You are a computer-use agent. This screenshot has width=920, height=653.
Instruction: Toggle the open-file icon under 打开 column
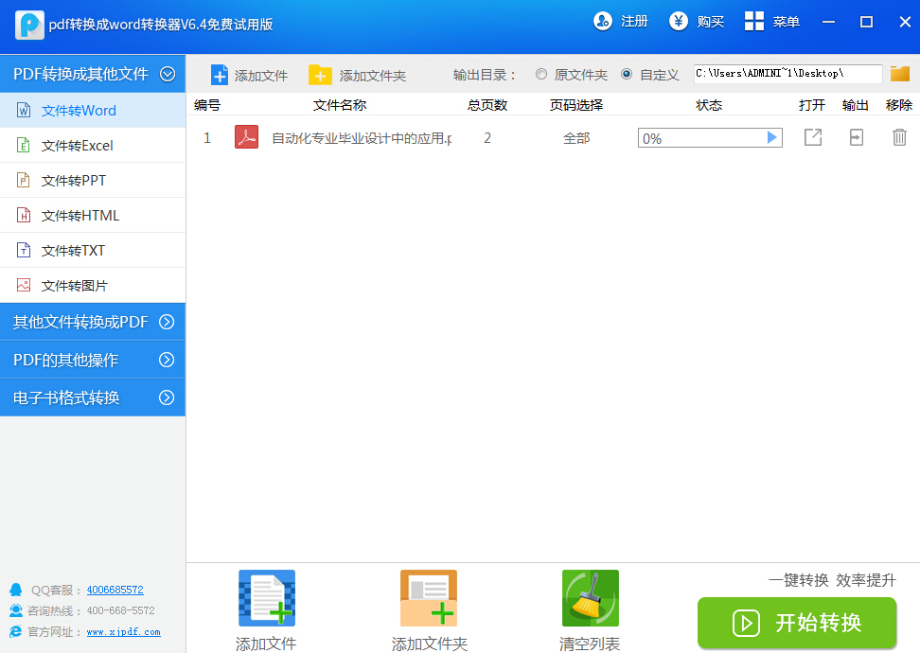(x=812, y=137)
